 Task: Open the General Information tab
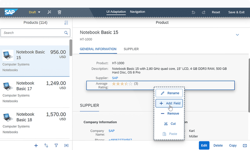pyautogui.click(x=98, y=49)
